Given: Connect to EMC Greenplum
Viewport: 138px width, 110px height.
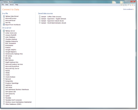Looking at the screenshot, I should coord(11,43).
